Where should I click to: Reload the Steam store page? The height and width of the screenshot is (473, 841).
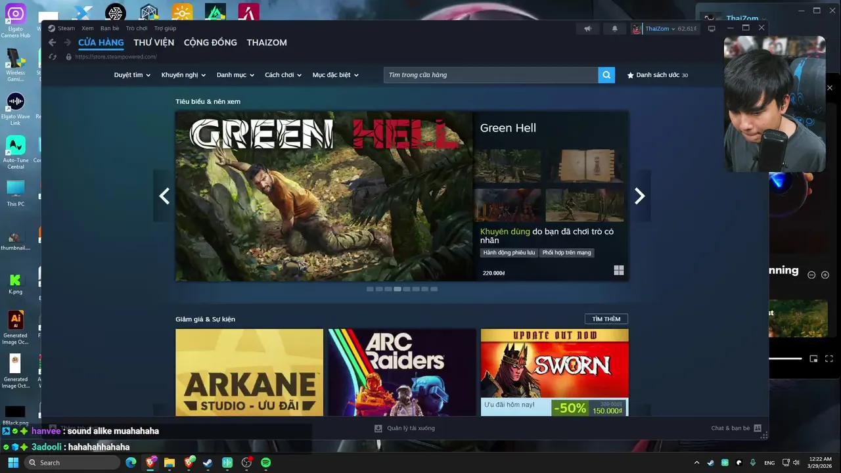(x=53, y=57)
